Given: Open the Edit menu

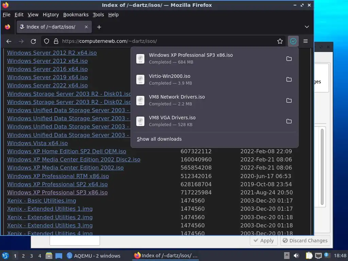Looking at the screenshot, I should 19,15.
